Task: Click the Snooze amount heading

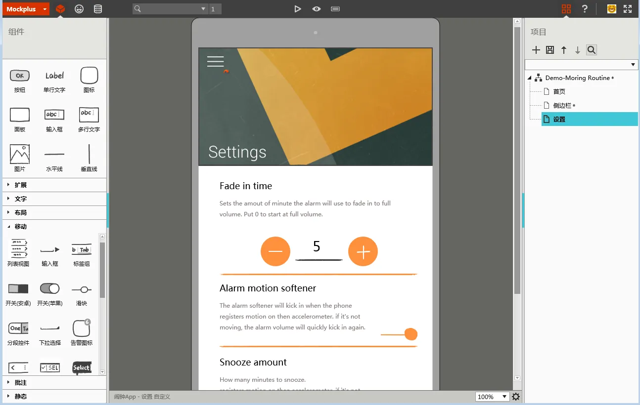Action: (253, 362)
